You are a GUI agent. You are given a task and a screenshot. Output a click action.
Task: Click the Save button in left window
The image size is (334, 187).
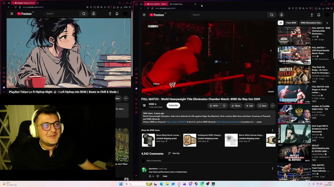[x=117, y=98]
